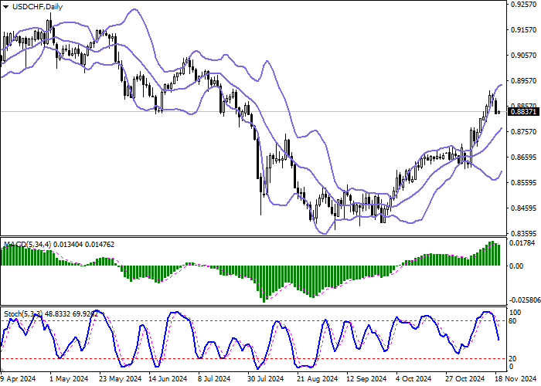This screenshot has width=541, height=386.
Task: Select the 8 Jul 2024 date label
Action: tap(214, 379)
